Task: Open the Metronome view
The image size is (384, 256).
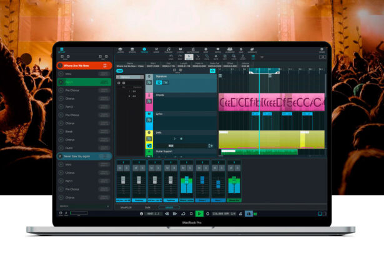Action: pos(193,51)
